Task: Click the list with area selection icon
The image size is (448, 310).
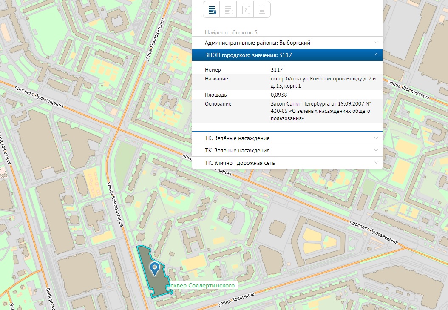Action: click(228, 10)
